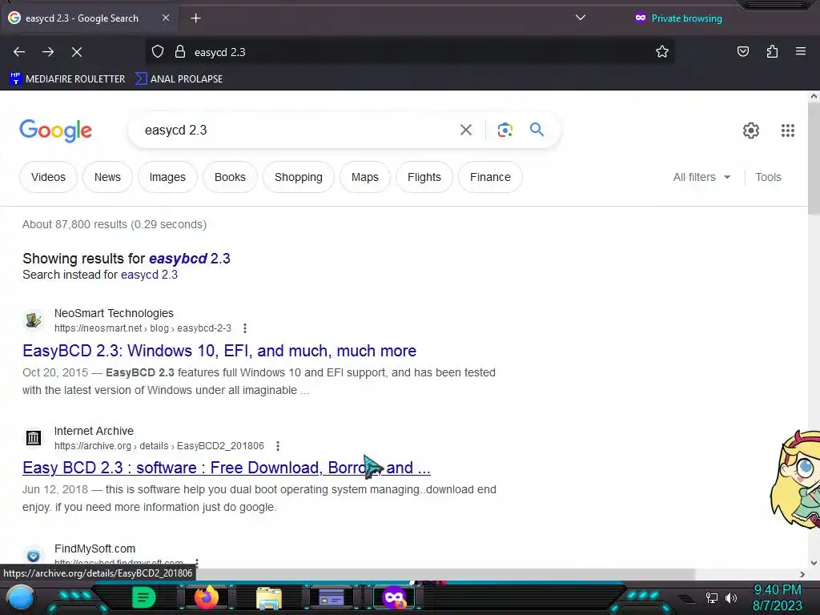This screenshot has width=820, height=615.
Task: Click the browser address bar
Action: click(x=411, y=52)
